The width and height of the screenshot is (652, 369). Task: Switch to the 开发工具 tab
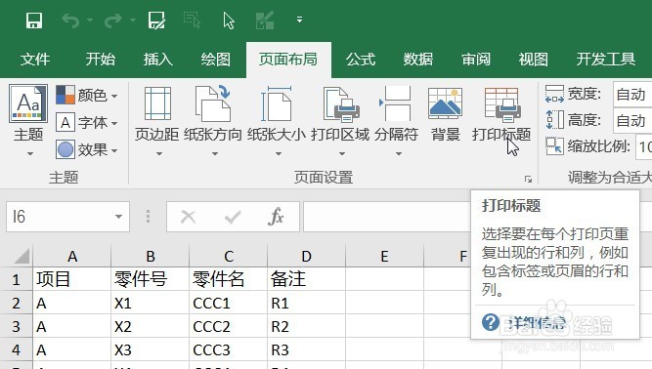coord(605,60)
